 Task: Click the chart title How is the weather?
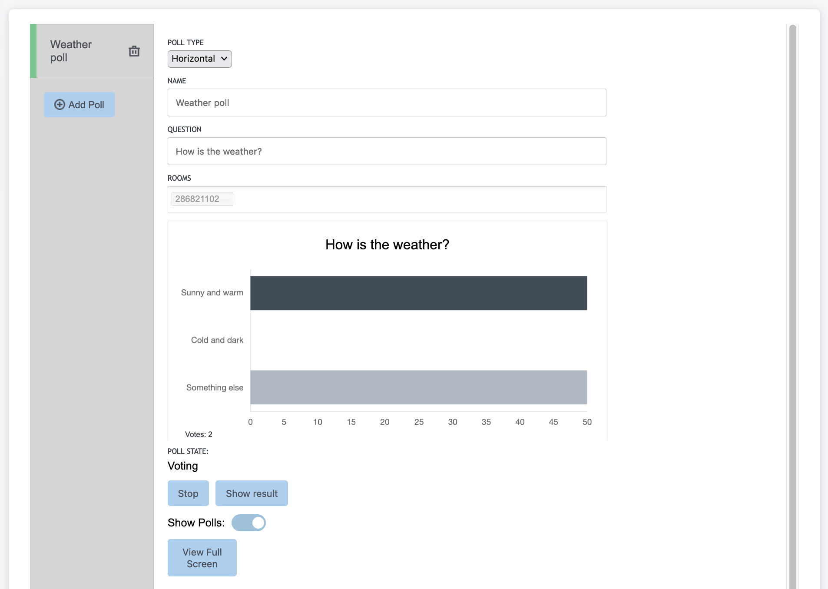click(x=387, y=245)
